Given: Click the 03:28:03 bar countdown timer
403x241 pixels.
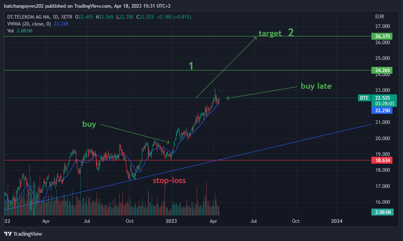Looking at the screenshot, I should (x=384, y=104).
